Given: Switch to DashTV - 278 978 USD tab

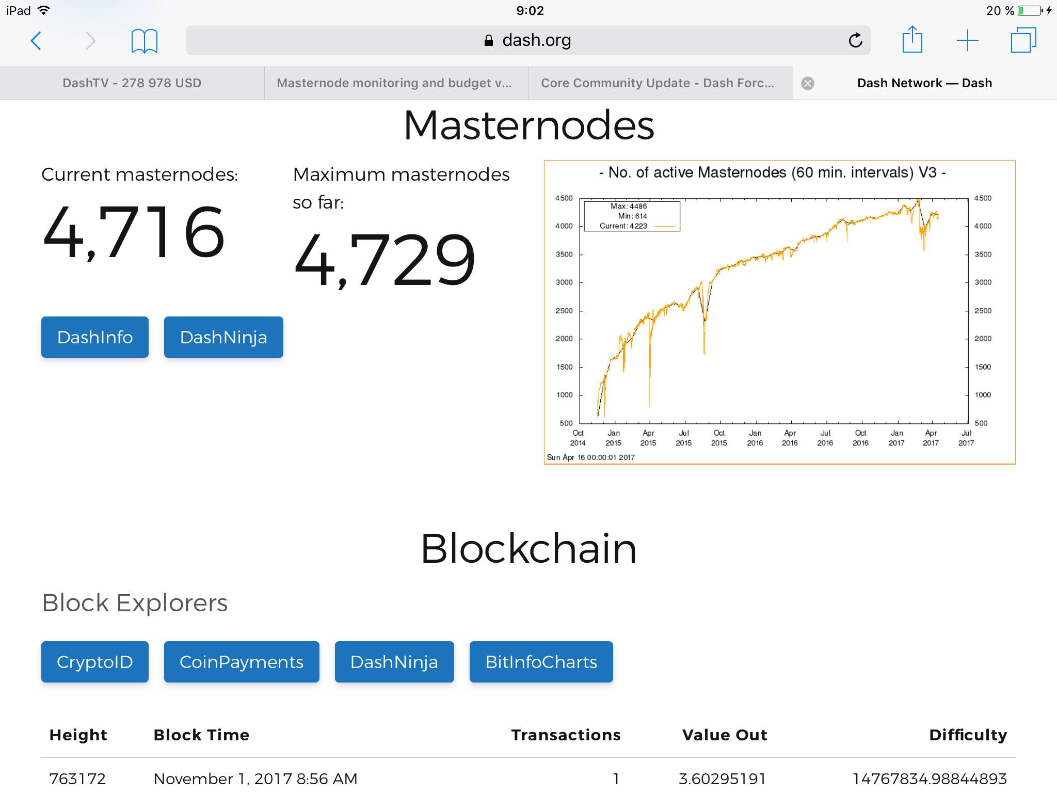Looking at the screenshot, I should point(132,83).
